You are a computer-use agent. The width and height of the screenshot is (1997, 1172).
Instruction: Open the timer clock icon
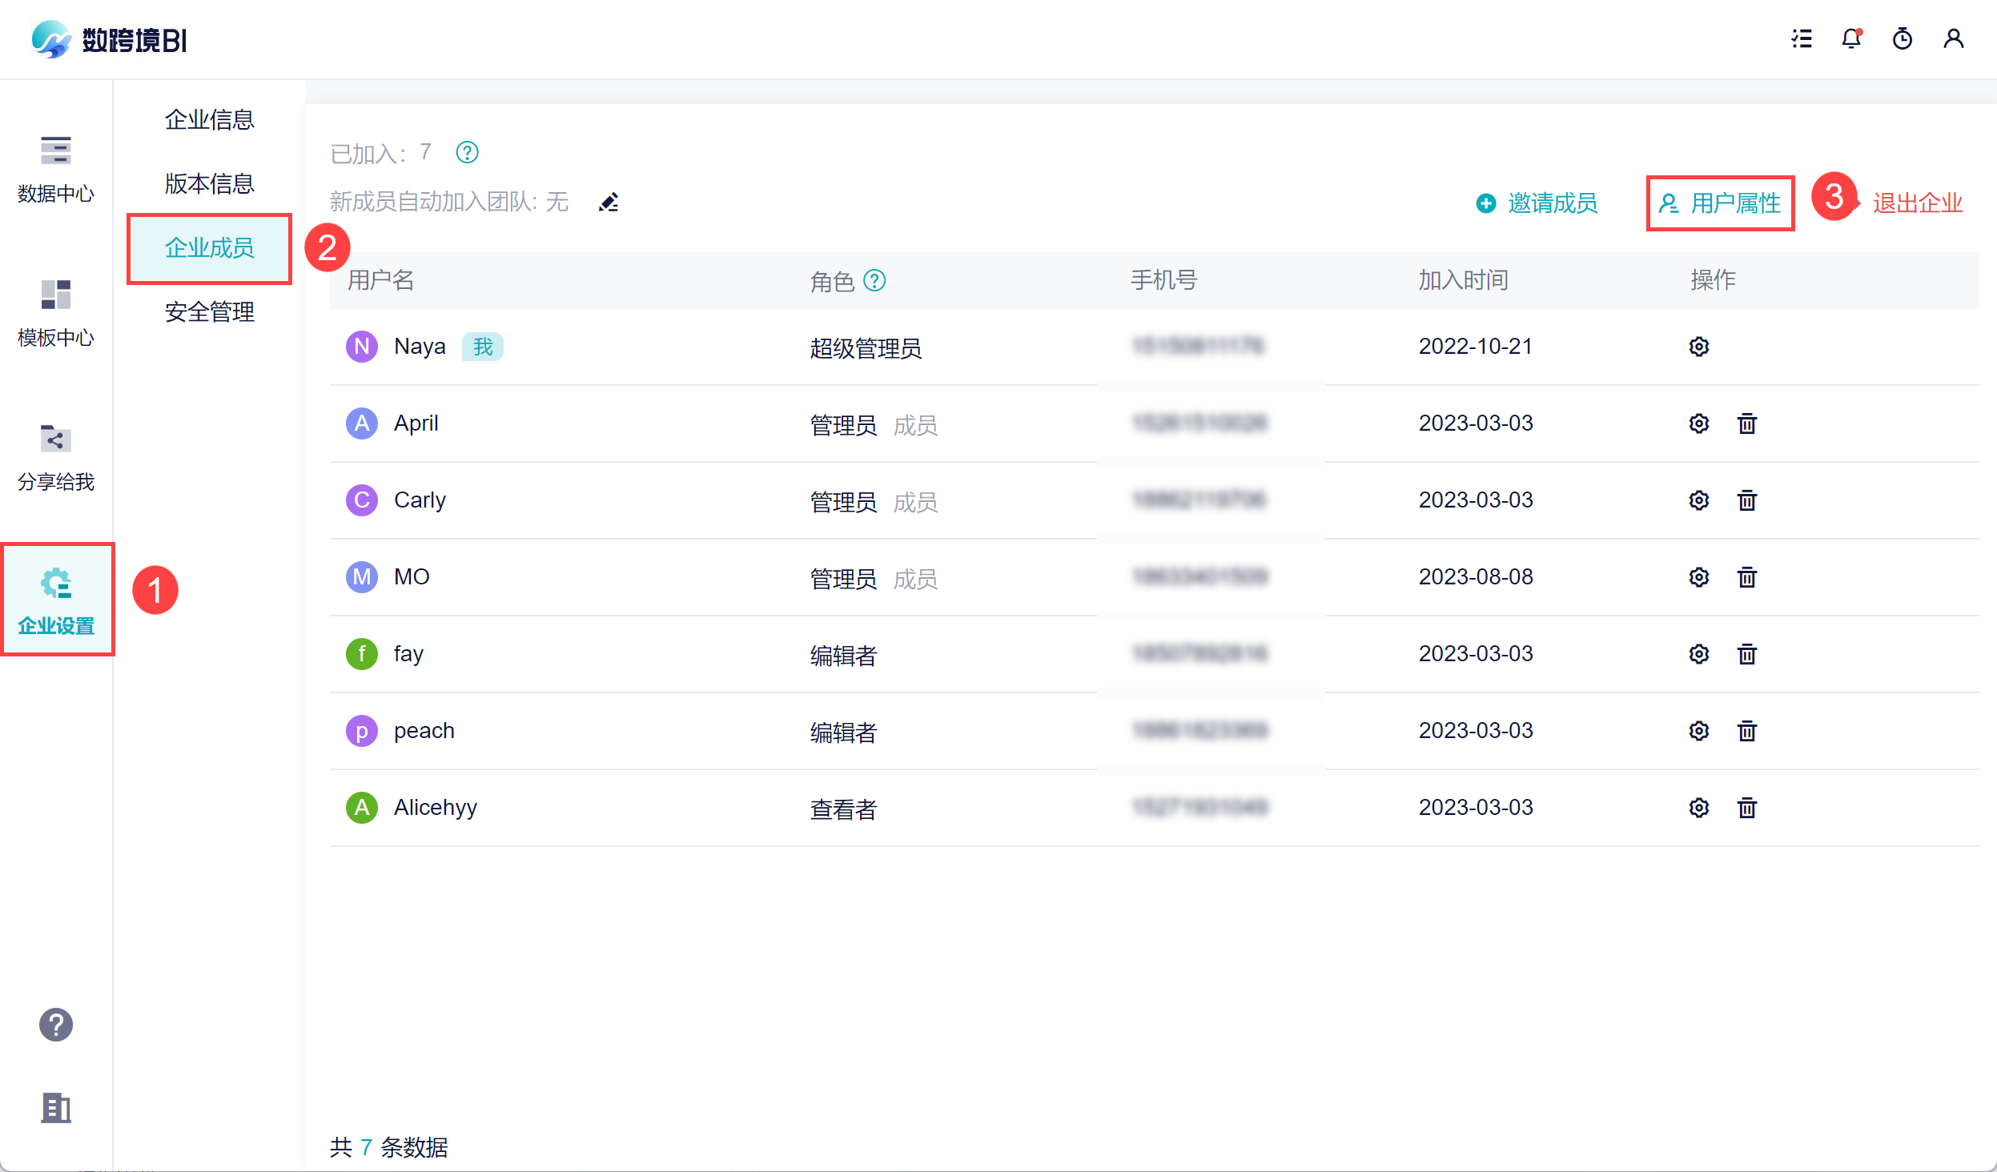coord(1902,38)
